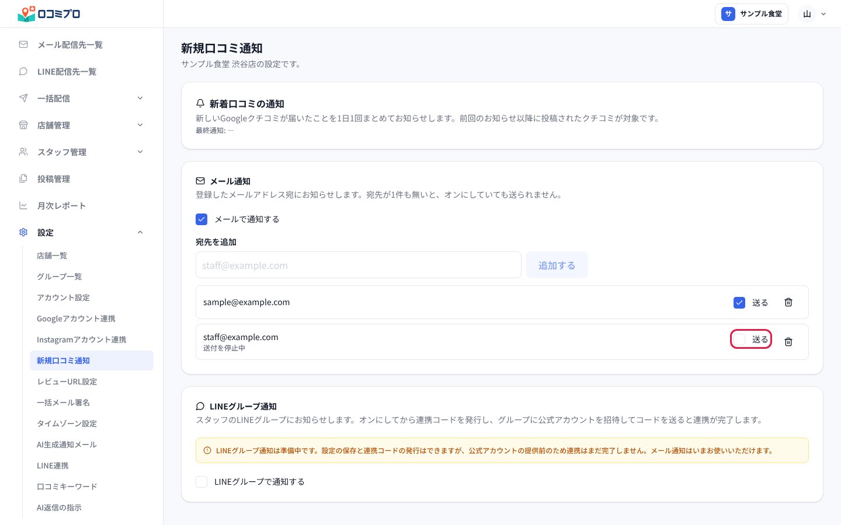This screenshot has height=525, width=841.
Task: Delete staff@example.com with its trash icon
Action: [x=788, y=342]
